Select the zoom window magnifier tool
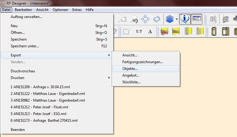 coord(122,19)
